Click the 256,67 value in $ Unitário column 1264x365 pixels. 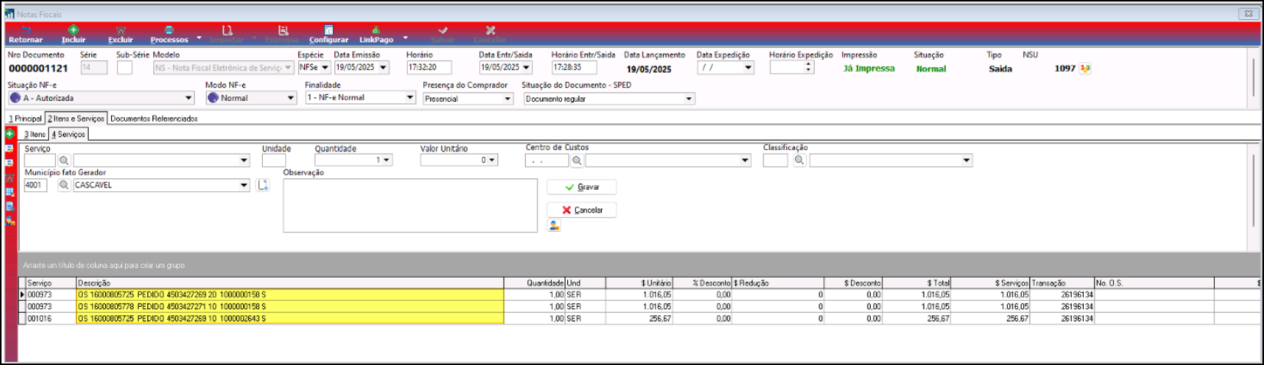click(659, 318)
